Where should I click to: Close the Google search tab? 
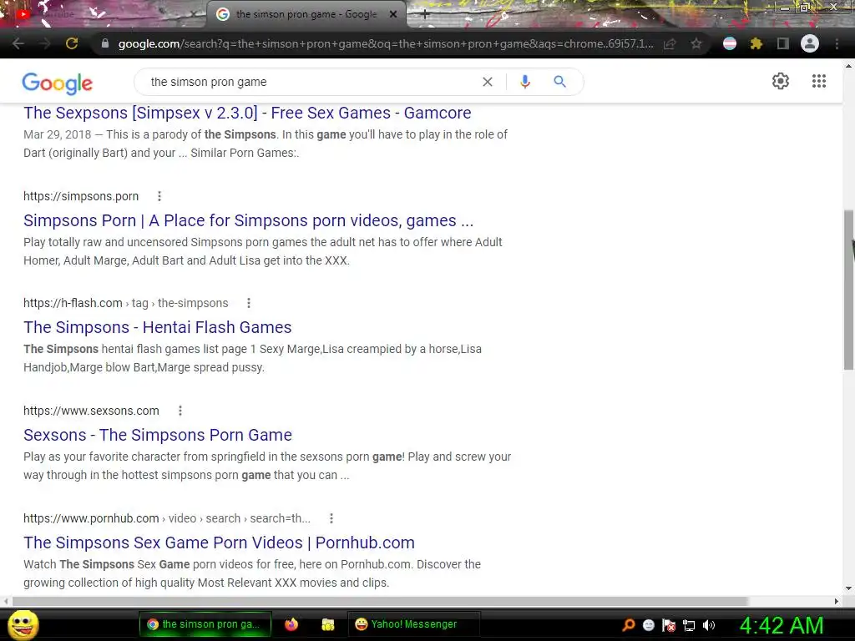point(393,15)
